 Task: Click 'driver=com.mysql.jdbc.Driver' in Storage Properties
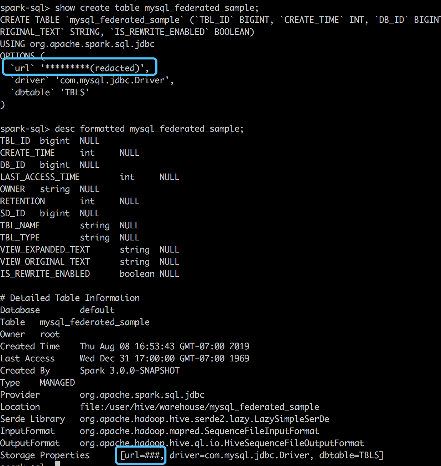(x=239, y=455)
